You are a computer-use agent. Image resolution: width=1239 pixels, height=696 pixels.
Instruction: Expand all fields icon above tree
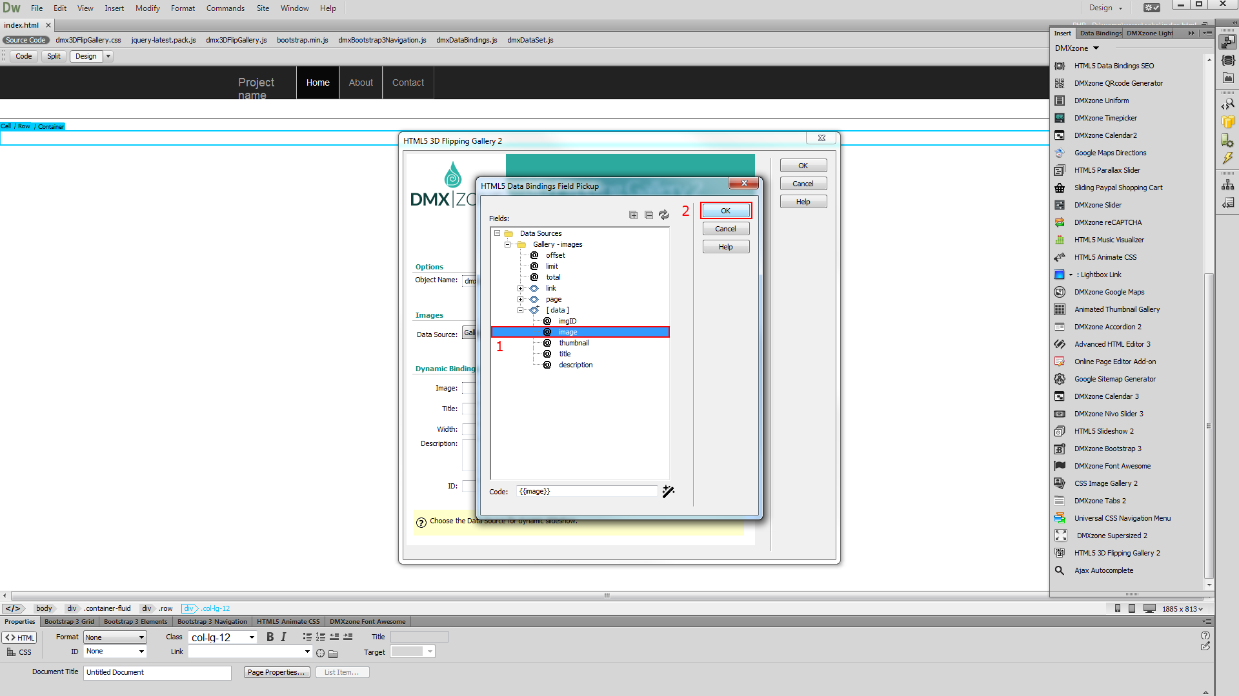[633, 215]
